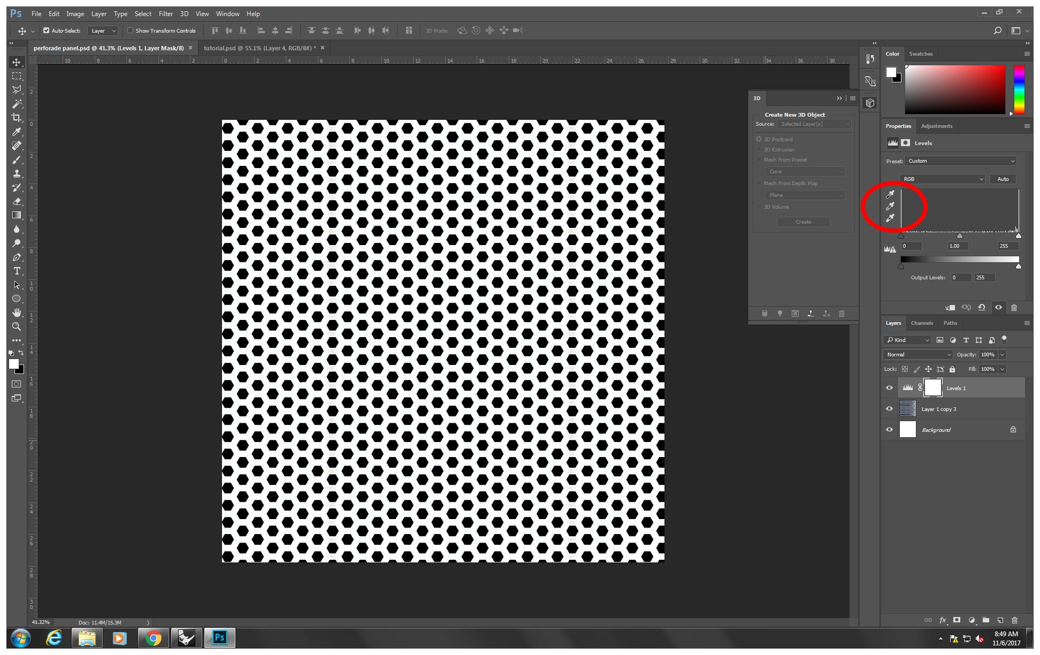This screenshot has height=655, width=1040.
Task: Open the Levels Preset dropdown
Action: tap(960, 161)
